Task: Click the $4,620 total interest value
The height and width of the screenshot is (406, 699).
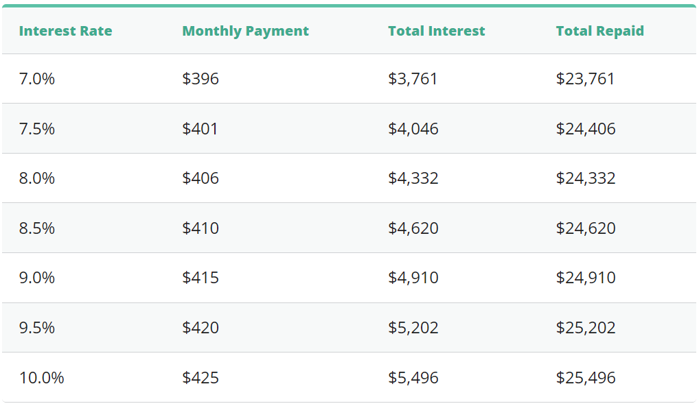Action: coord(413,228)
